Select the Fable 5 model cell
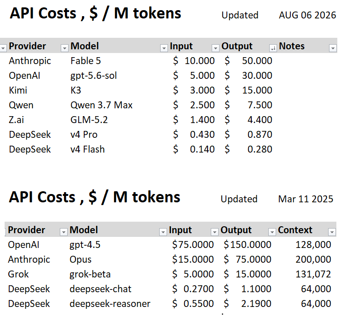 tap(86, 60)
